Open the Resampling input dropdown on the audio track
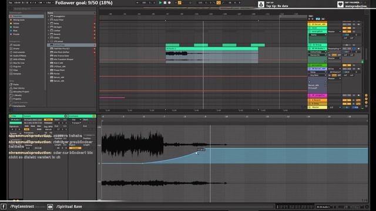Viewport: 376px width, 211px height. pyautogui.click(x=334, y=49)
